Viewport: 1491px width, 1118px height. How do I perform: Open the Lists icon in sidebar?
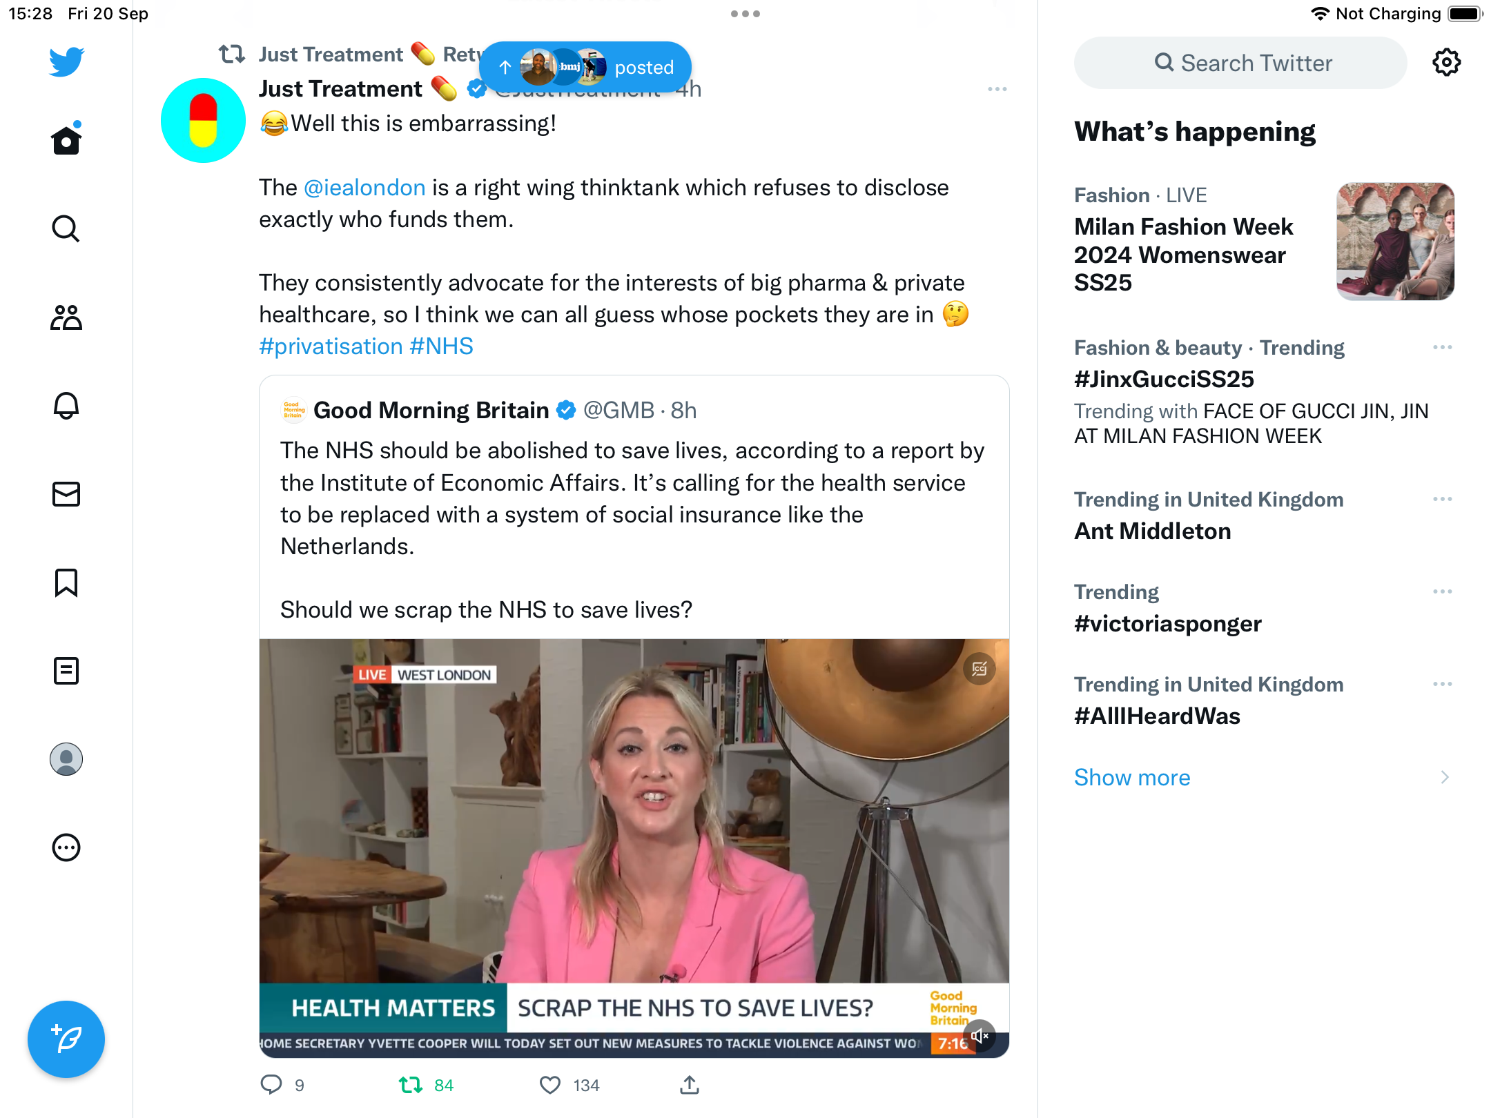(66, 671)
